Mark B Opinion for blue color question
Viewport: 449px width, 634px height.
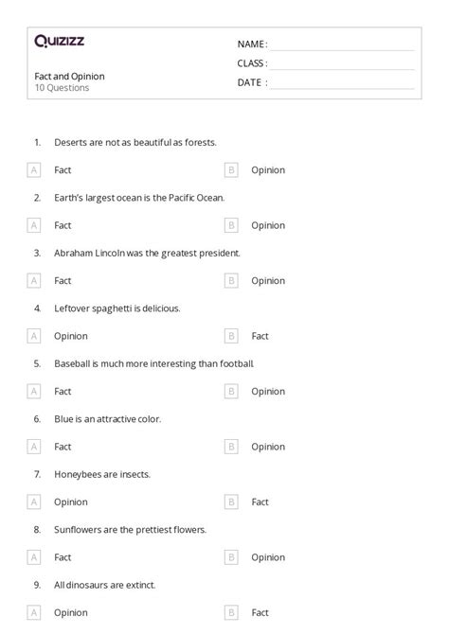[x=231, y=448]
